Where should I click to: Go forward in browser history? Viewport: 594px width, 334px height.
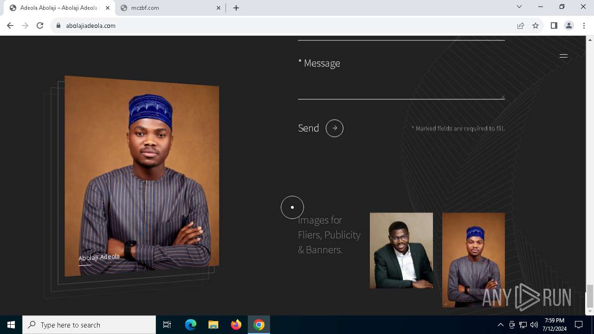tap(25, 26)
